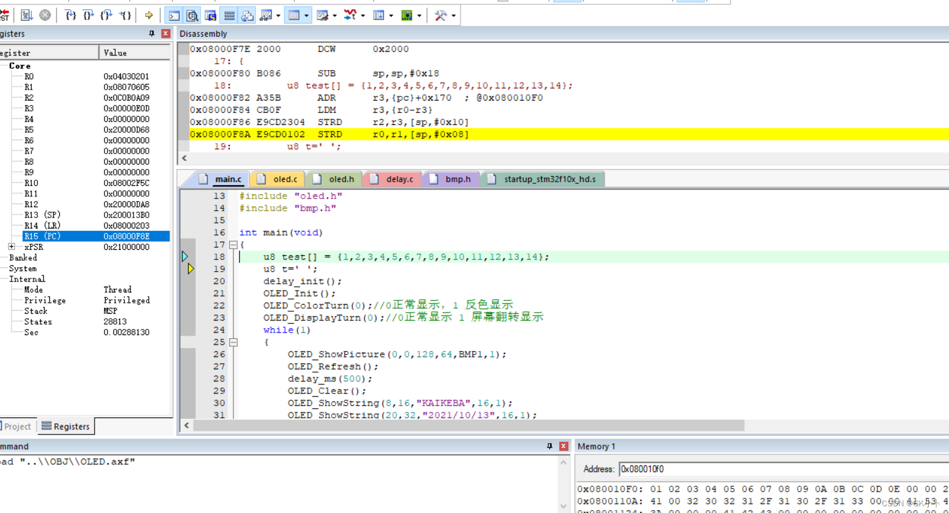Toggle the Command Window toolbar button
The height and width of the screenshot is (513, 949).
pyautogui.click(x=174, y=15)
